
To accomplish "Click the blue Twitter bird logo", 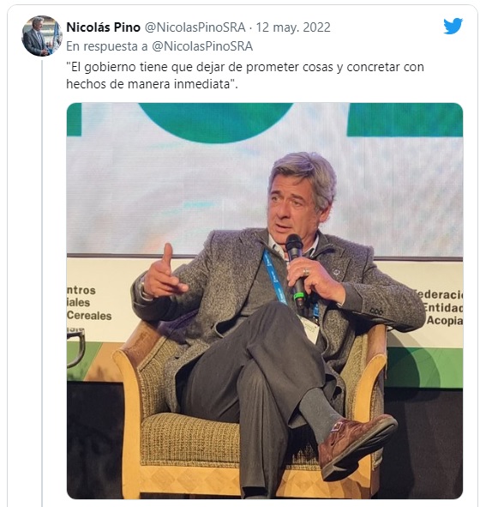I will 453,26.
